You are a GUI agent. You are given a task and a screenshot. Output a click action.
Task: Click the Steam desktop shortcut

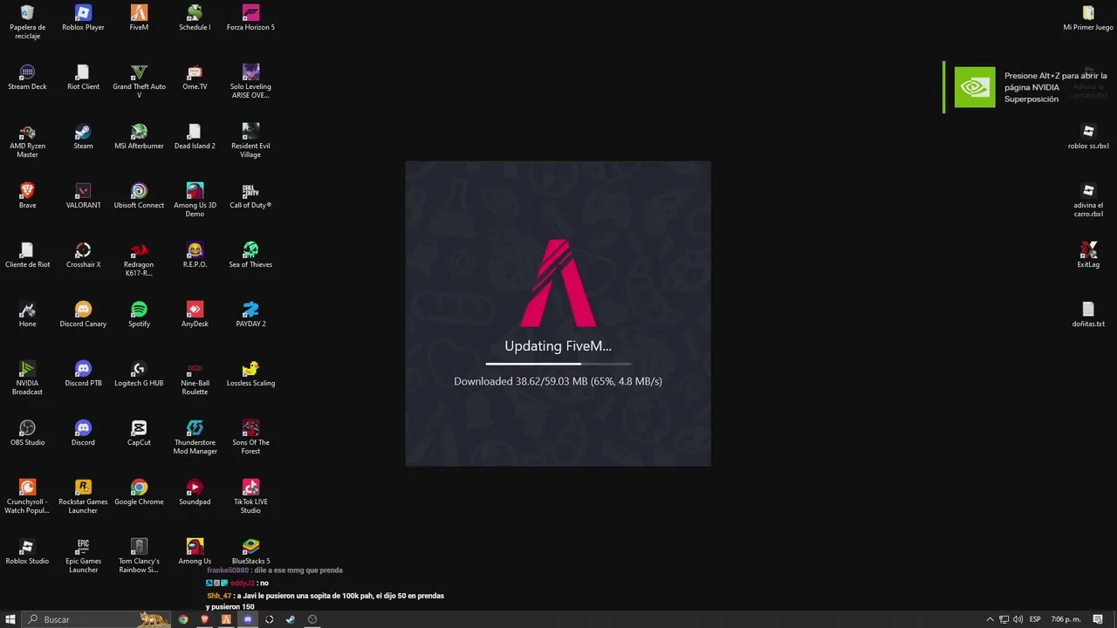pos(83,136)
